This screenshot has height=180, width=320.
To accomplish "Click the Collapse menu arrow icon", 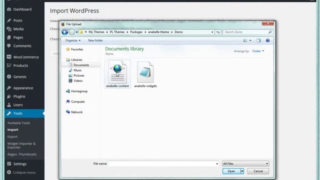I will click(9, 172).
